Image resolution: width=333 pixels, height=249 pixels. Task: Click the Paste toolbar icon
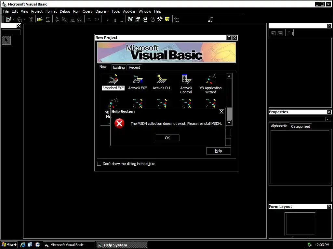(72, 19)
